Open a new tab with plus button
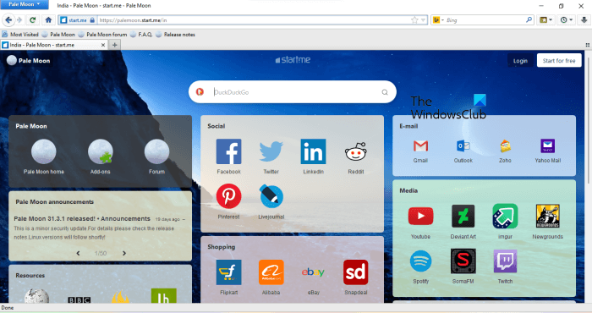 coord(115,45)
